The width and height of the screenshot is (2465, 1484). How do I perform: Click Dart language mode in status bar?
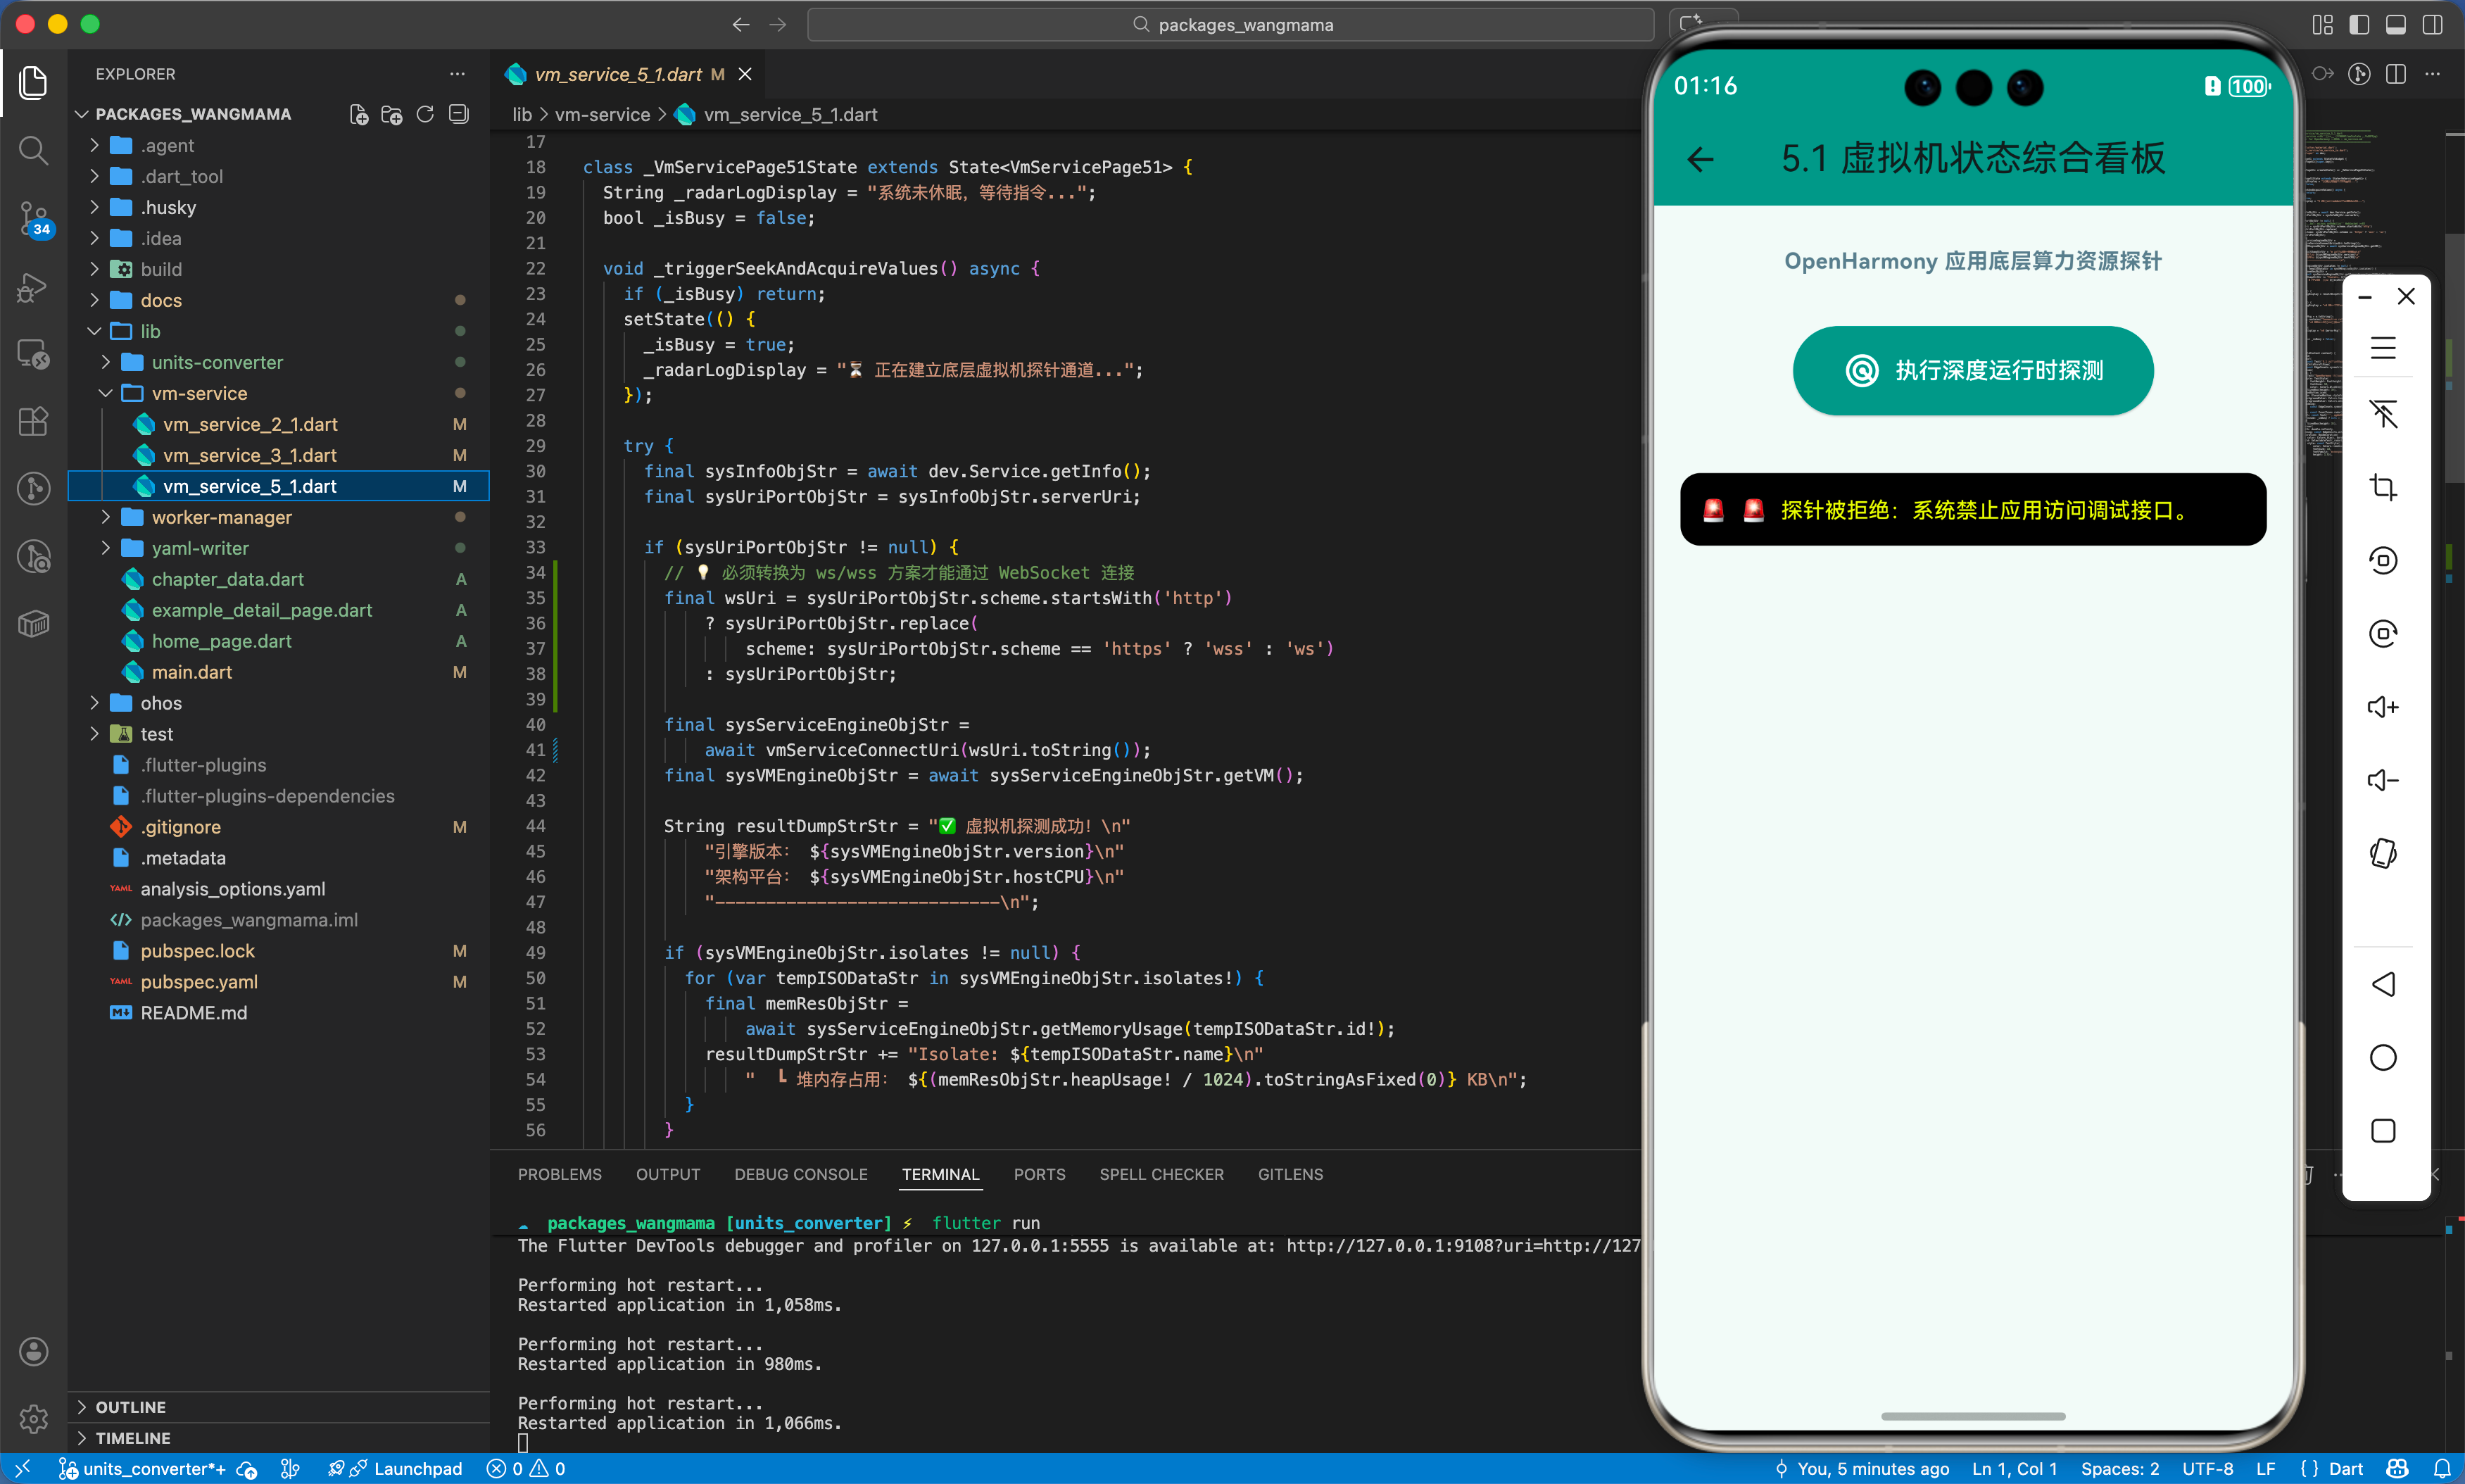coord(2345,1468)
